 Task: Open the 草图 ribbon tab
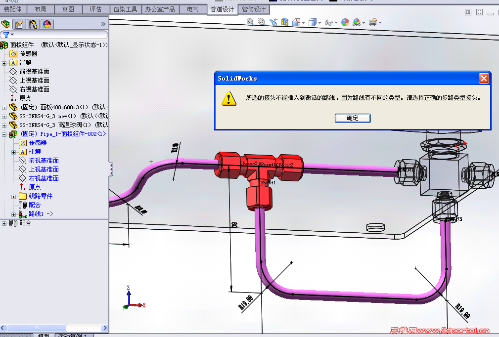68,9
